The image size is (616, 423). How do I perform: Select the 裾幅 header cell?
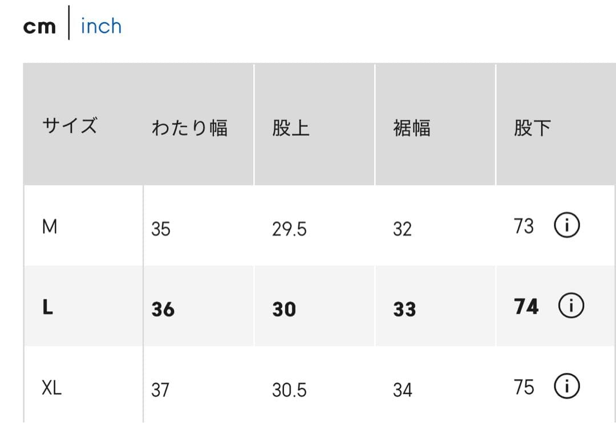click(411, 128)
